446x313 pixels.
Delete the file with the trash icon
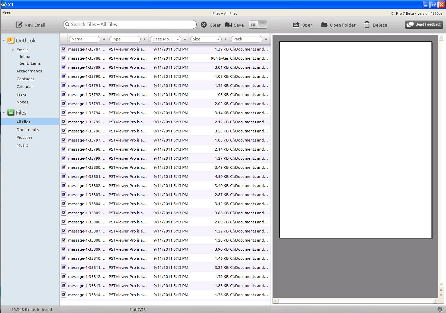(x=367, y=25)
